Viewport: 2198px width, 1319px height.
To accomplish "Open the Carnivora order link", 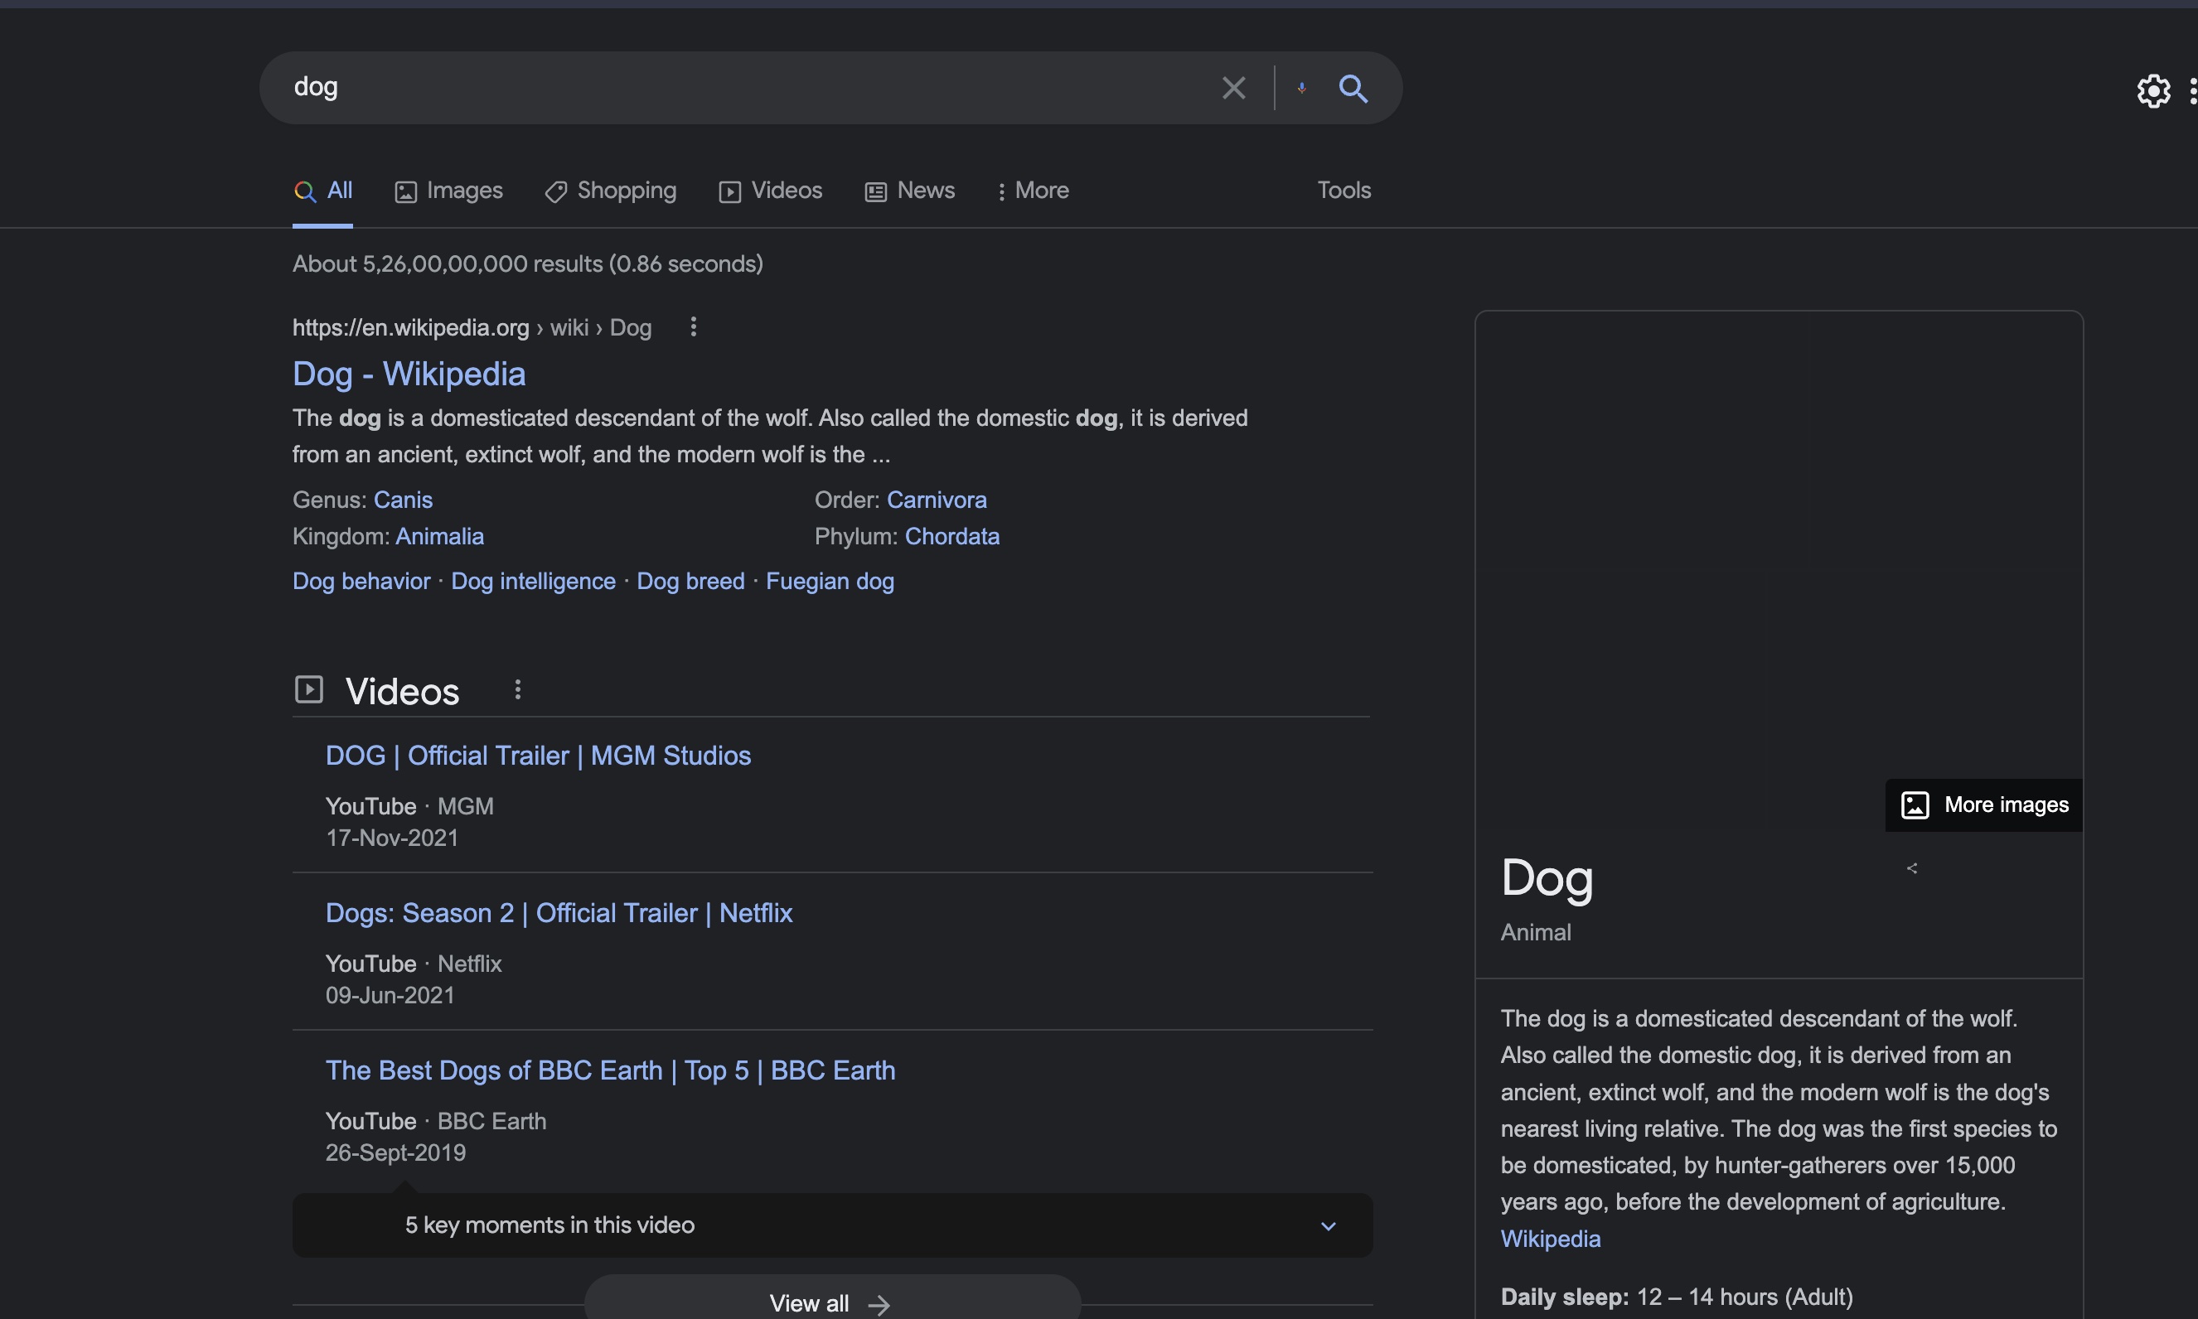I will tap(937, 500).
